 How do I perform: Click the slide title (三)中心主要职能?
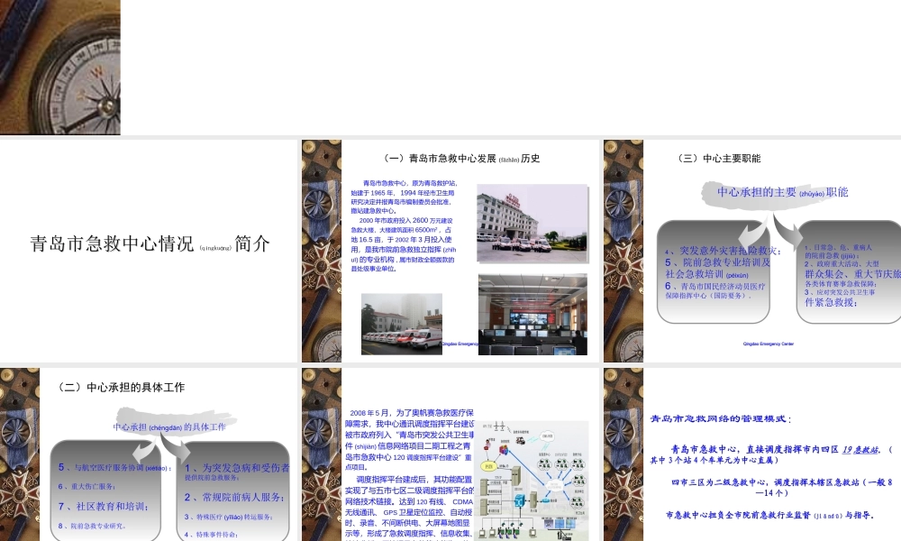[x=721, y=156]
